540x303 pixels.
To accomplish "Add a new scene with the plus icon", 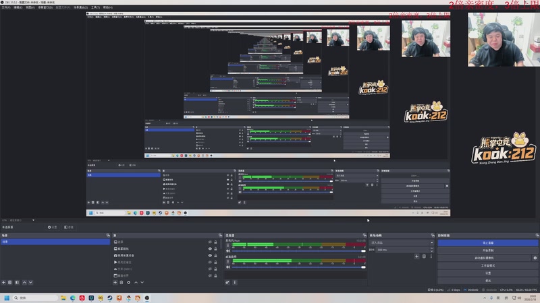I will click(x=3, y=282).
